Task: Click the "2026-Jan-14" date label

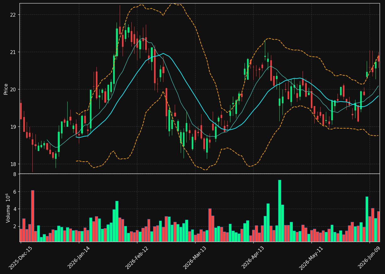Action: (x=79, y=257)
